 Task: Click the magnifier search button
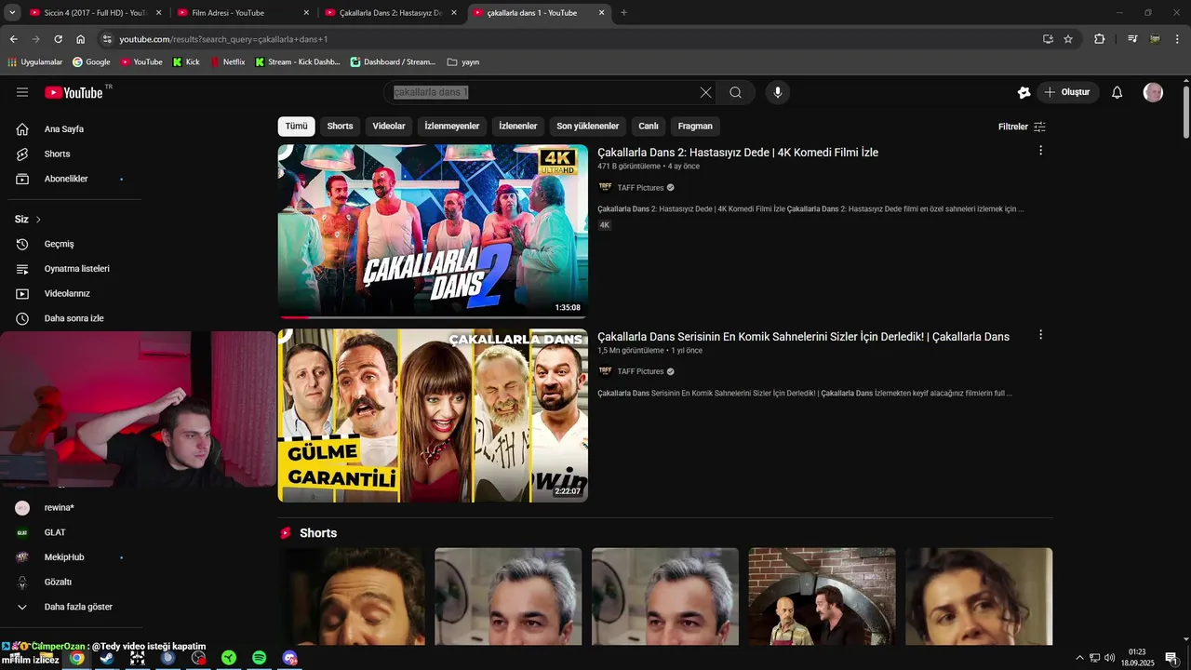click(x=735, y=92)
